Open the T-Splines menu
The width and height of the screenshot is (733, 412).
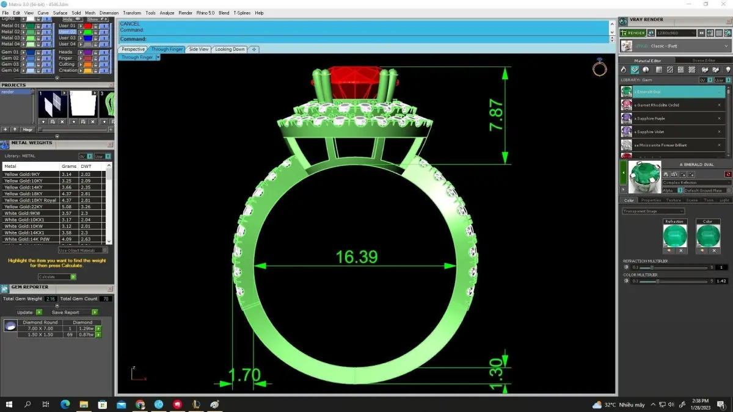242,13
